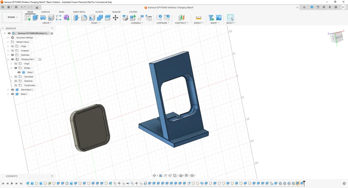Viewport: 348px width, 188px height.
Task: Select the Offset Face tool
Action: coord(108,18)
